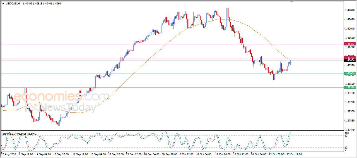
Task: Click the 28 Sep 04:00 time label
Action: point(152,154)
